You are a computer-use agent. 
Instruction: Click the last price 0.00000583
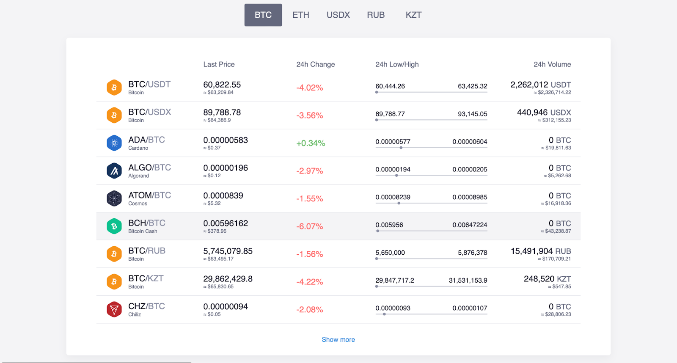point(226,140)
